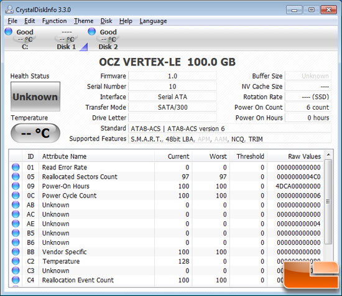Click the Raw Values column header
The image size is (342, 296).
[x=295, y=156]
